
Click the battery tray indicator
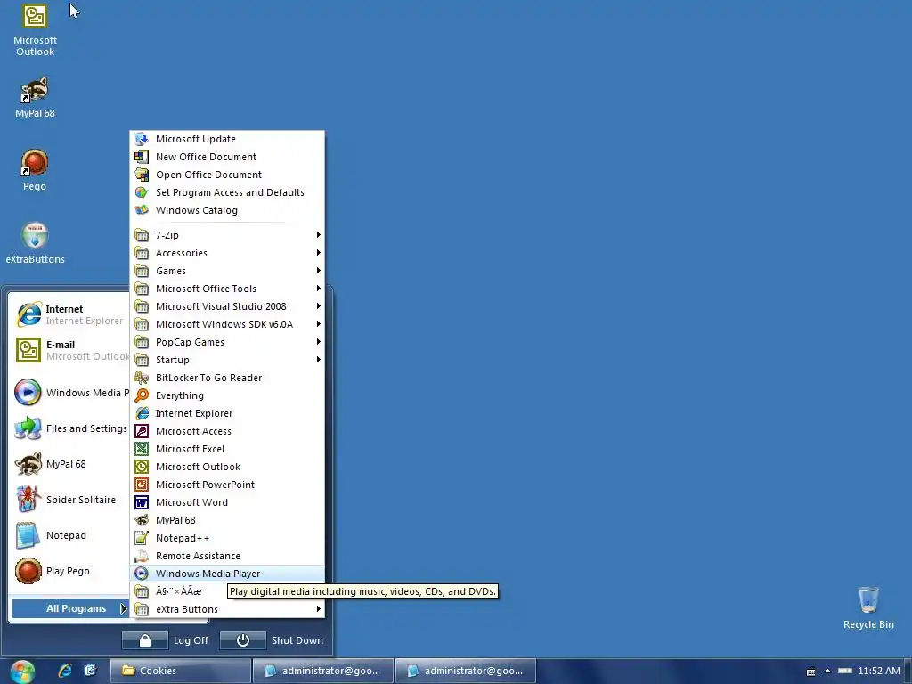click(844, 671)
